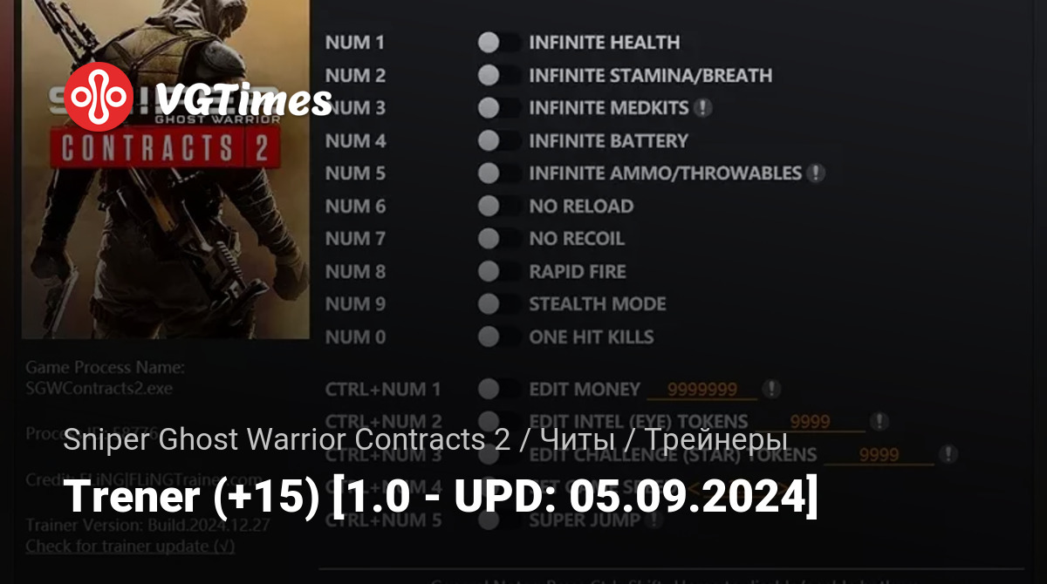Click the Edit Intel Tokens info icon
Image resolution: width=1047 pixels, height=584 pixels.
[879, 422]
